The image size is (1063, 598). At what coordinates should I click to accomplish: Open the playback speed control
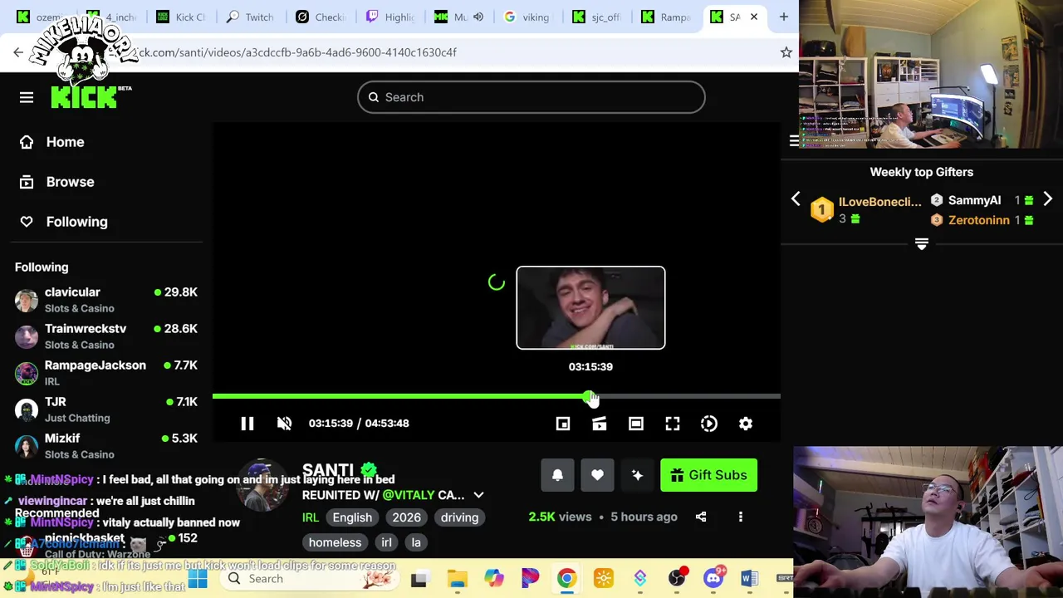tap(709, 424)
